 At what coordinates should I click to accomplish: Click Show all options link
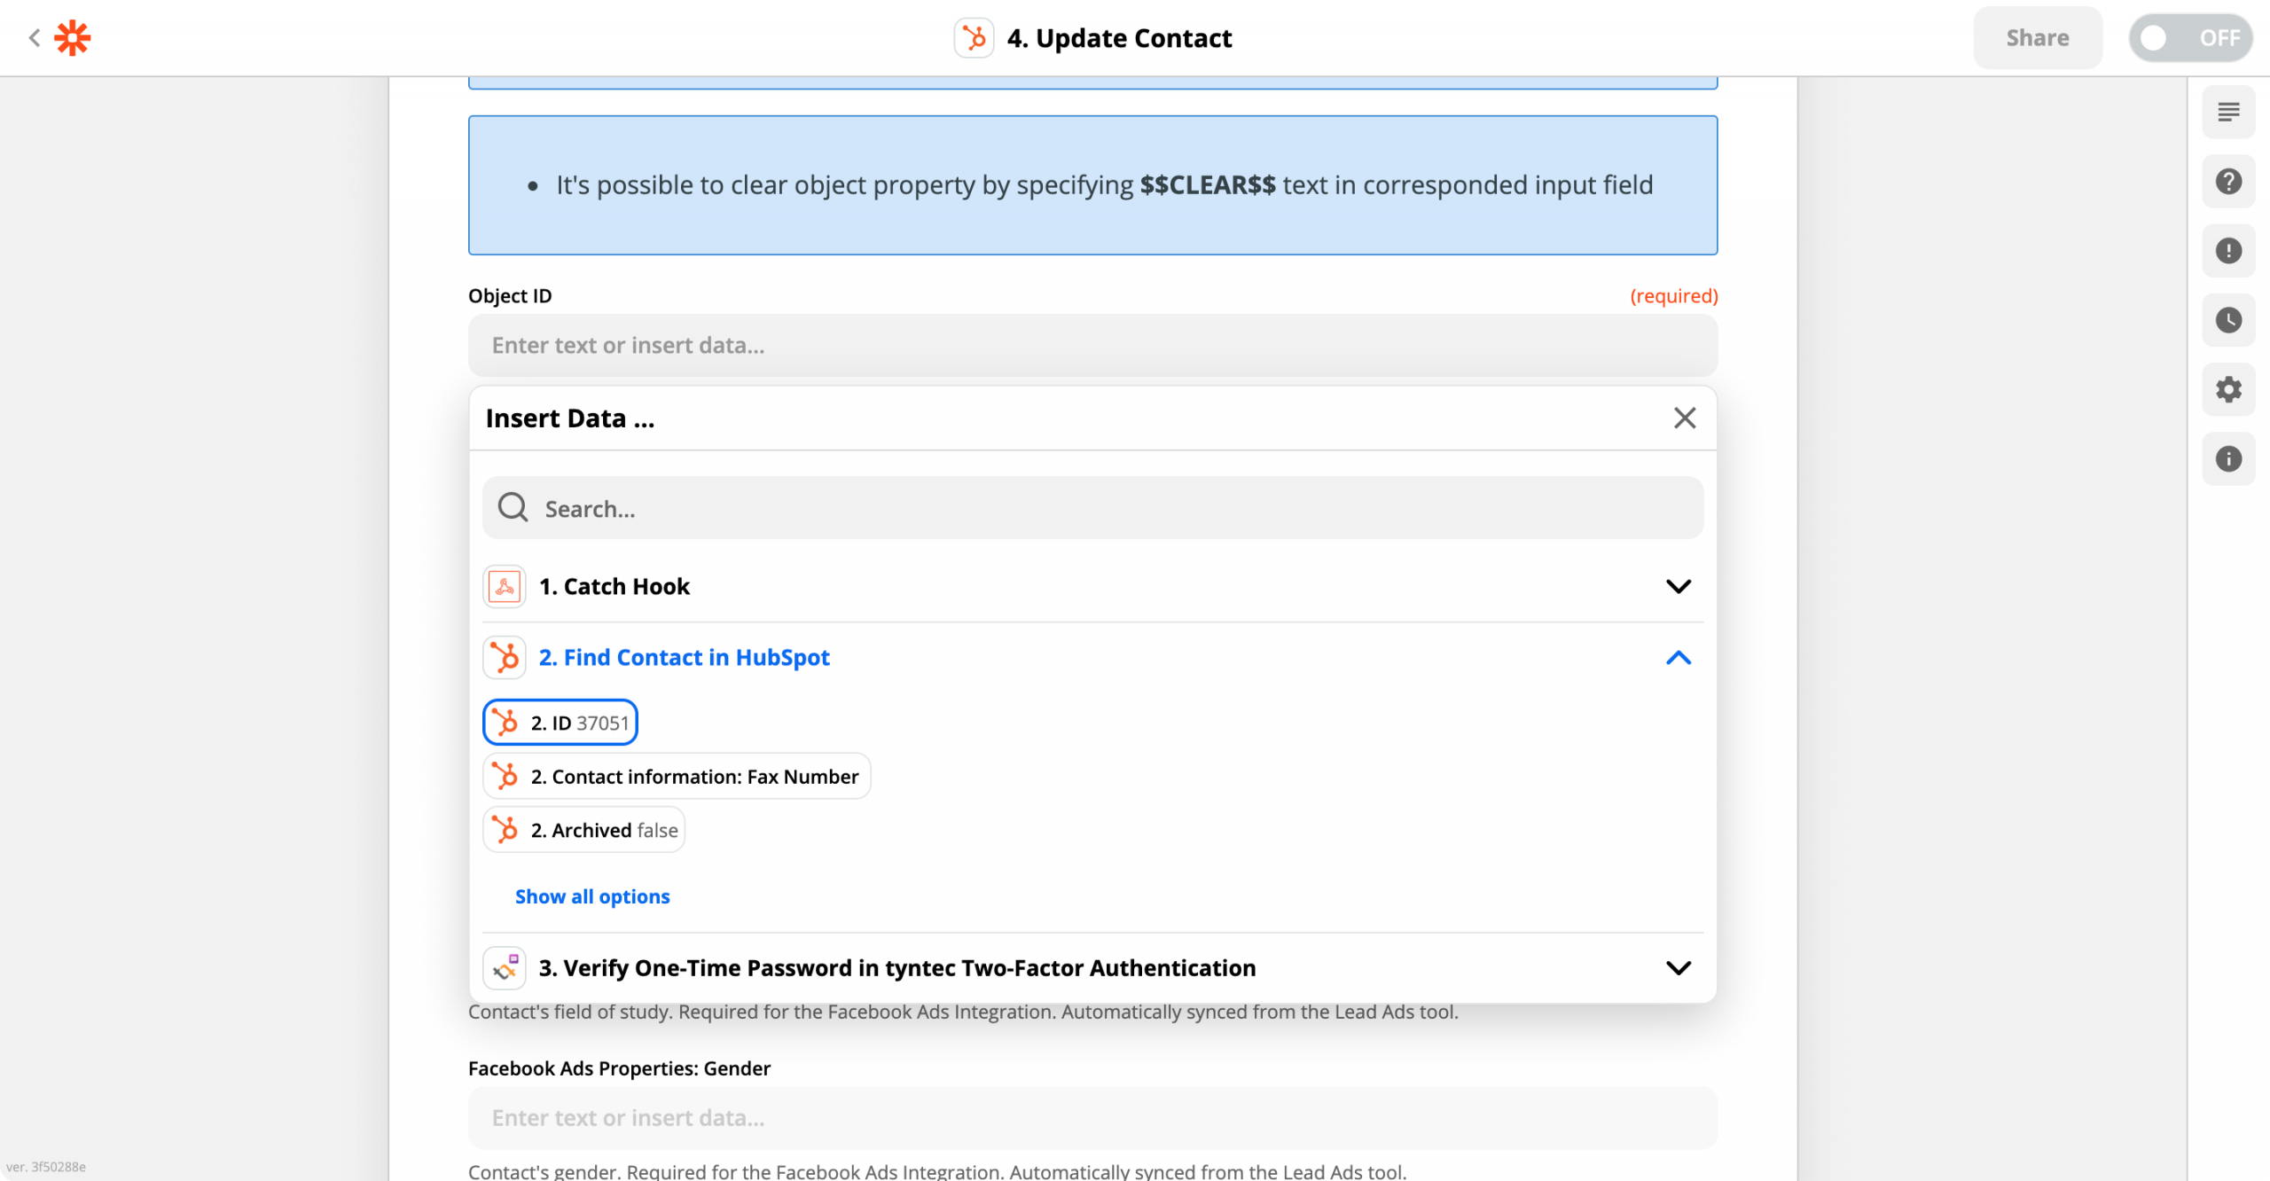[592, 896]
